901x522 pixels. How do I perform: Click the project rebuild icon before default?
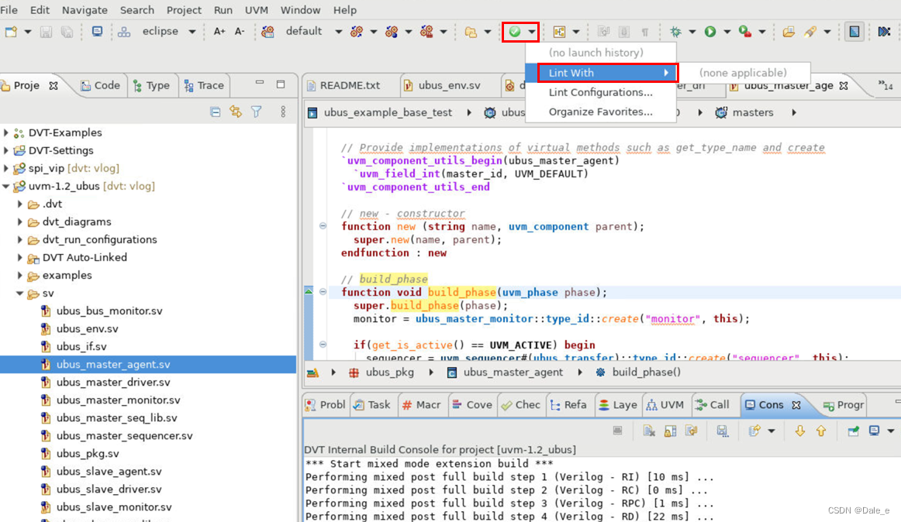click(268, 32)
